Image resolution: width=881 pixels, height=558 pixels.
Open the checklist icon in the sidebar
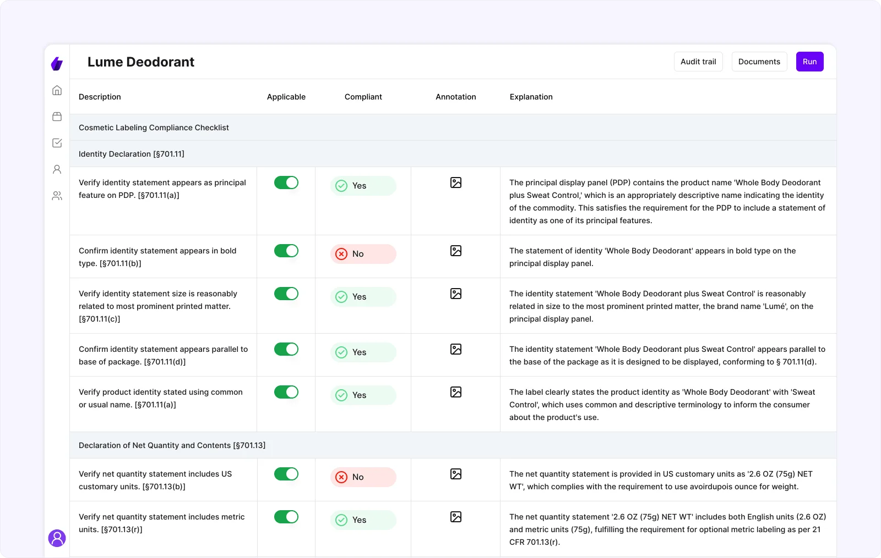click(57, 143)
